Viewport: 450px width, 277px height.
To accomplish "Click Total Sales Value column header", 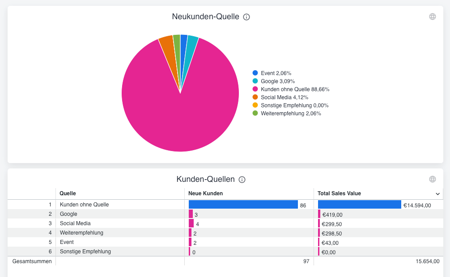I will (339, 193).
